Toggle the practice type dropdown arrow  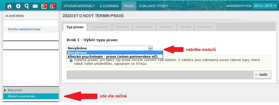(x=150, y=48)
